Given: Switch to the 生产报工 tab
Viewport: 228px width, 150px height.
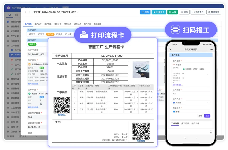Looking at the screenshot, I should tap(48, 24).
